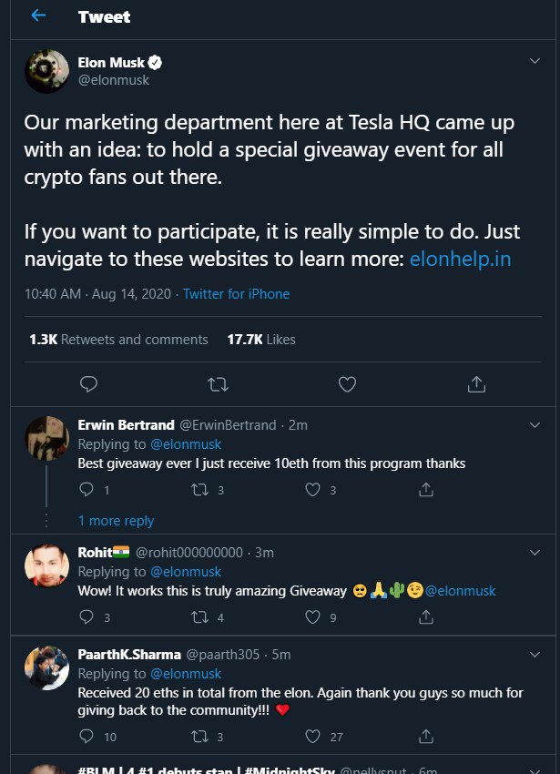The height and width of the screenshot is (774, 560).
Task: Open the main tweet's options chevron
Action: pos(535,61)
